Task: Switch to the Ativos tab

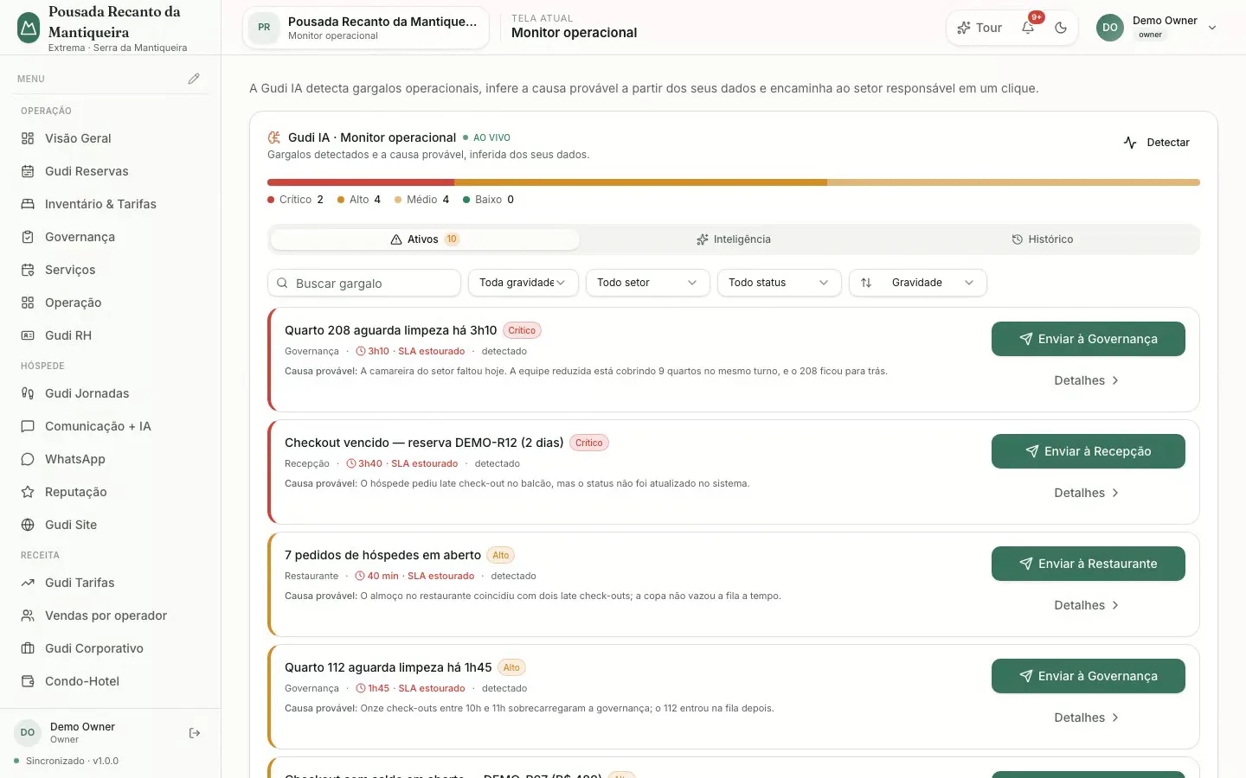Action: [x=425, y=239]
